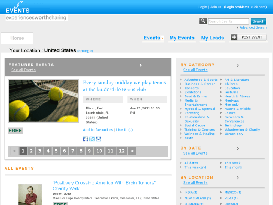
Task: Open the Food & Drinks category
Action: pos(196,96)
